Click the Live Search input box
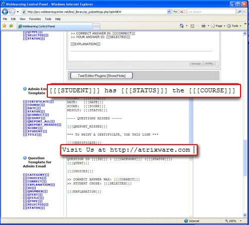Image resolution: width=249 pixels, height=225 pixels. [211, 12]
